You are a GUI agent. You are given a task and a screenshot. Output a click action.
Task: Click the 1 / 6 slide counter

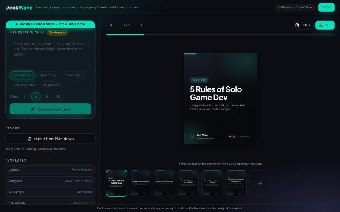[x=126, y=25]
